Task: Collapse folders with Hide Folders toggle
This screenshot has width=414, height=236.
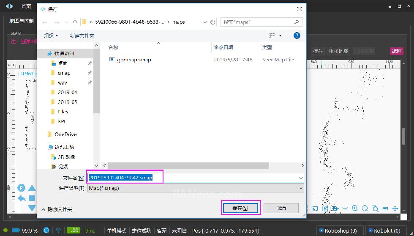Action: [57, 209]
